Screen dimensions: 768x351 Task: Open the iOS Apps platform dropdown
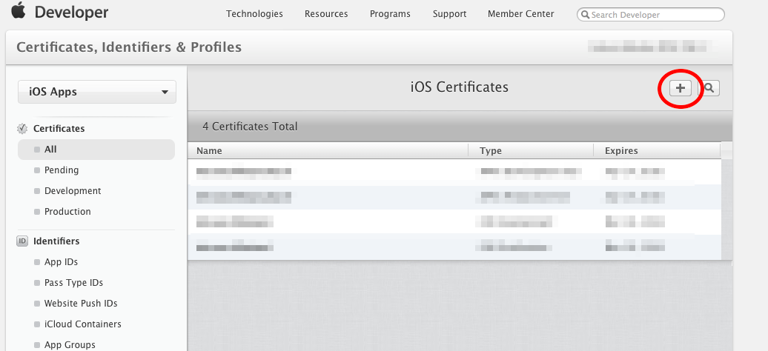point(97,92)
